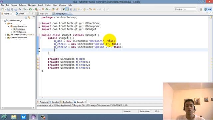Open the Javadoc tab
The width and height of the screenshot is (213, 120).
tap(54, 102)
